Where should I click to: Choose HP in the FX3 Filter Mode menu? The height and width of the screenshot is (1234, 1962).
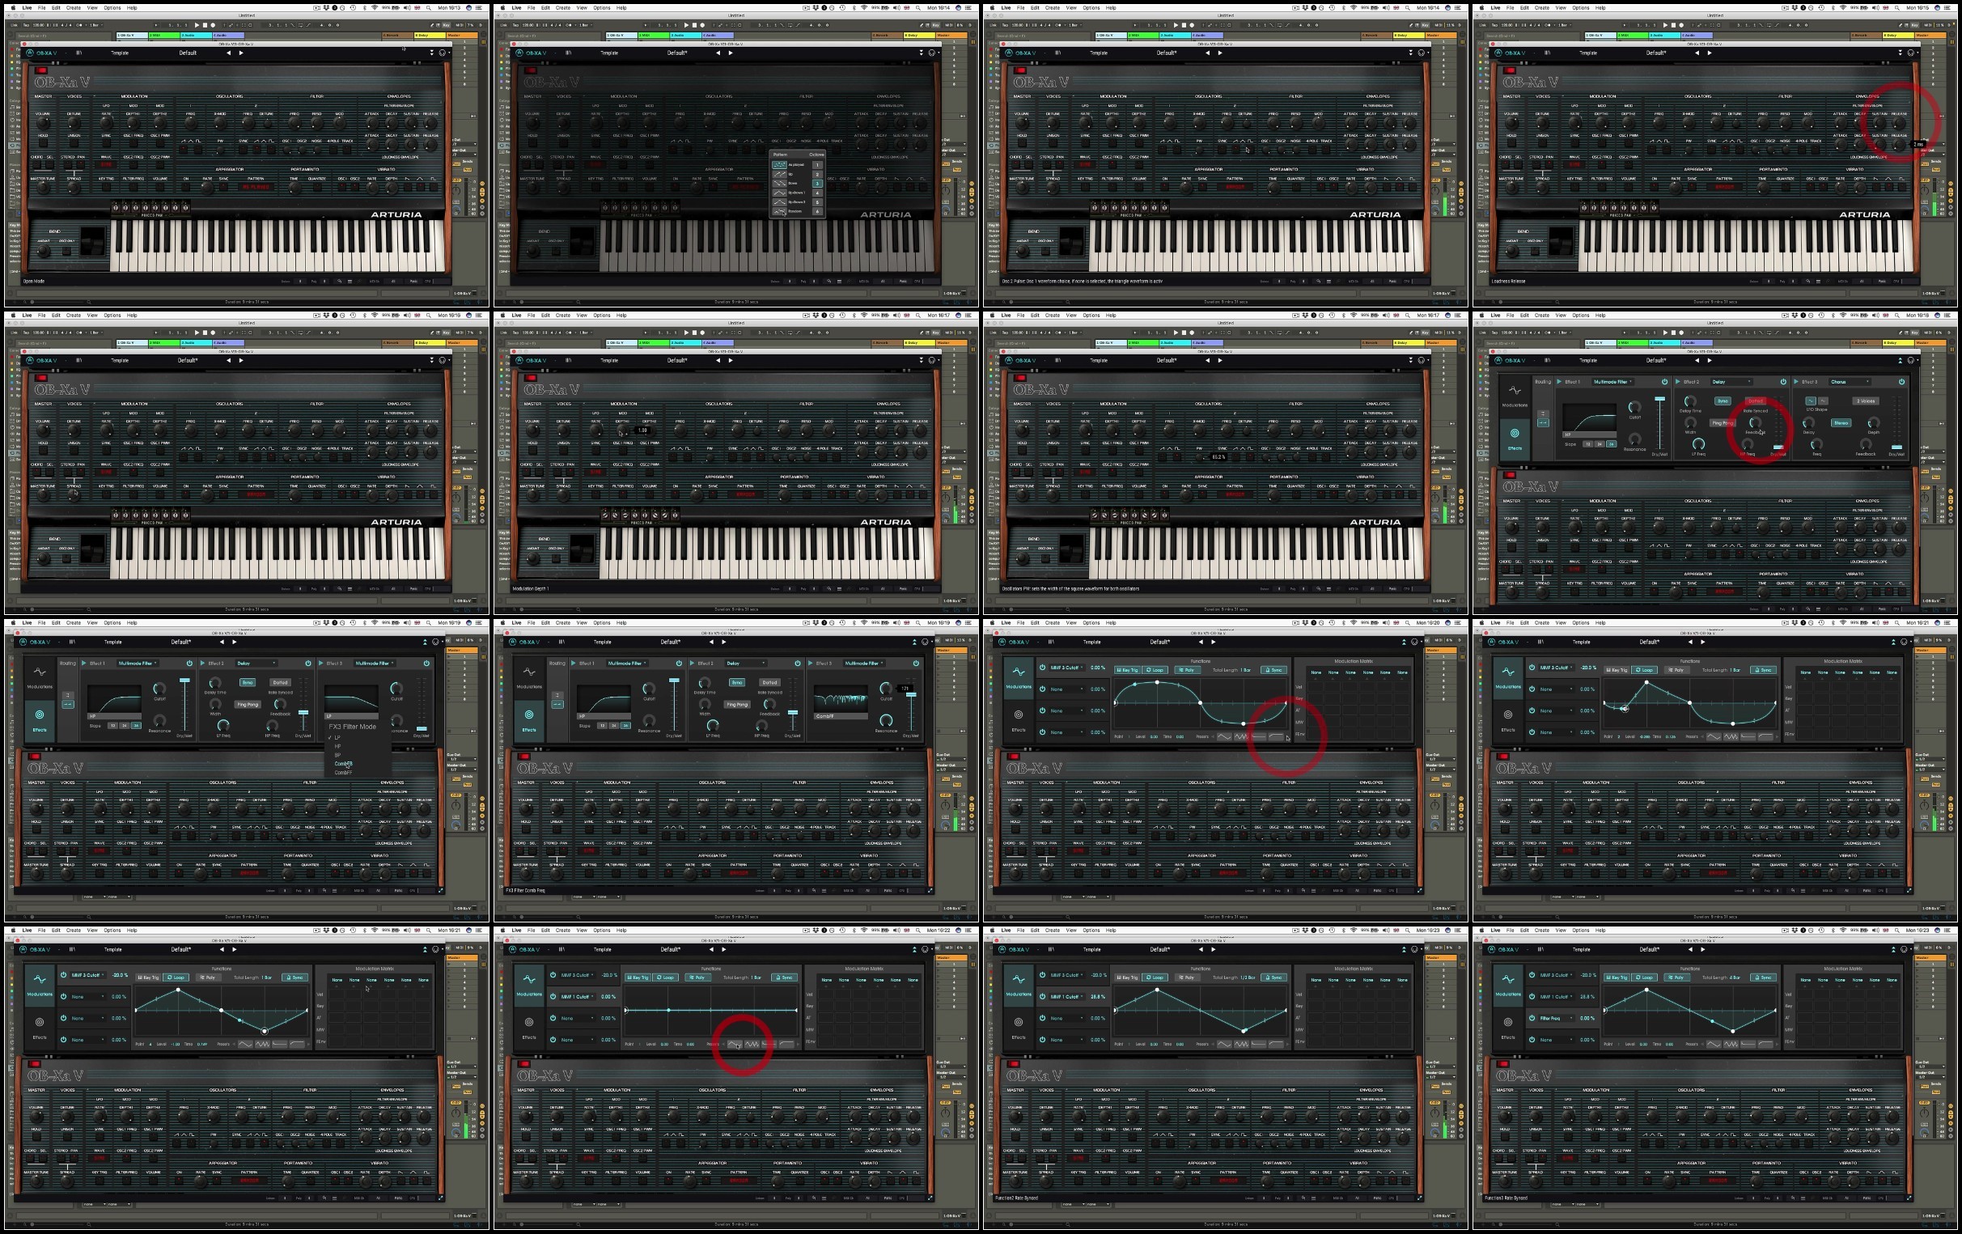coord(337,747)
